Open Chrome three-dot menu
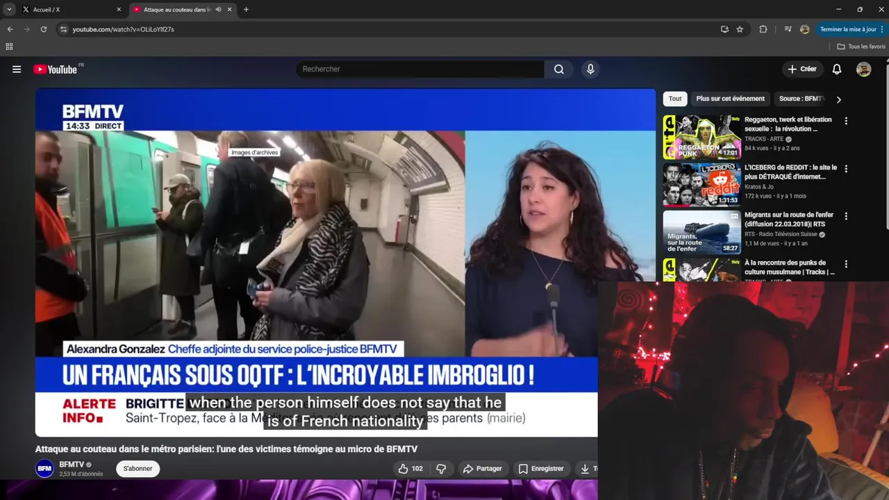Viewport: 889px width, 500px height. point(882,29)
